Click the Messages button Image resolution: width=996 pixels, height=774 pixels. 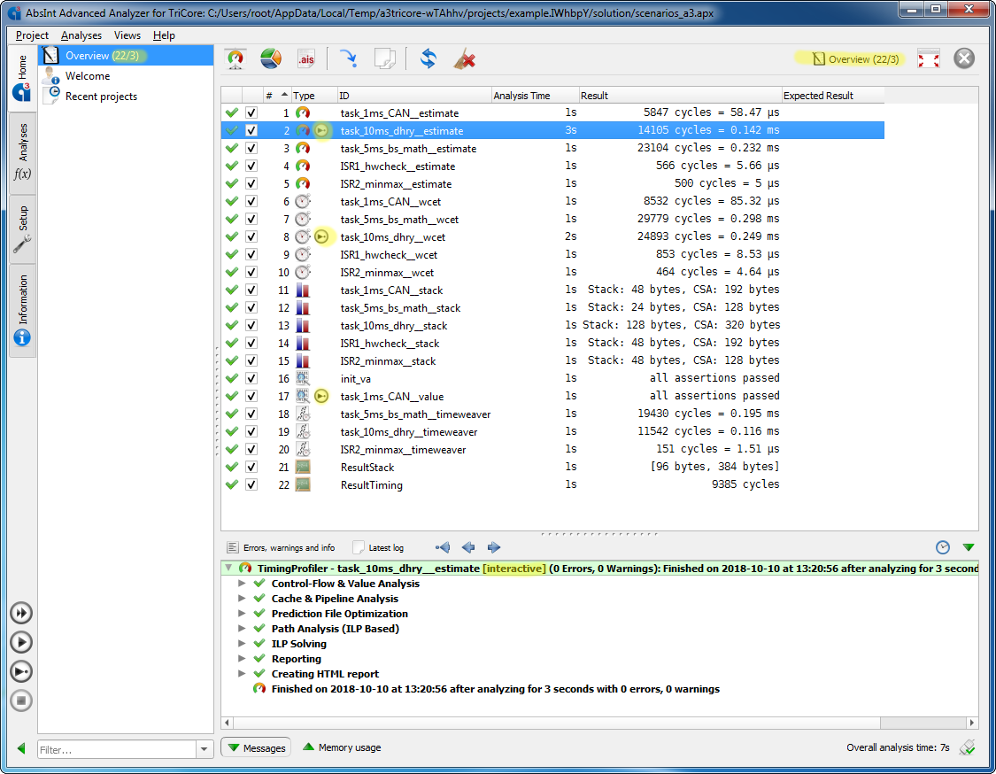(x=256, y=748)
